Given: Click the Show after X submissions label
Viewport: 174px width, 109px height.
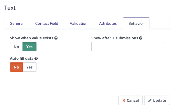Looking at the screenshot, I should (x=115, y=38).
